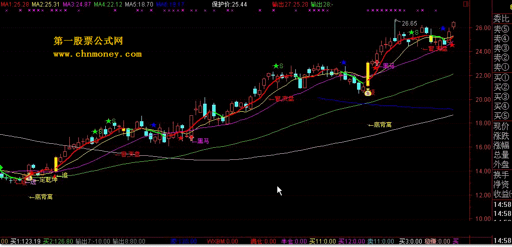Select the 买④ bid level row
512x247 pixels.
(x=501, y=106)
